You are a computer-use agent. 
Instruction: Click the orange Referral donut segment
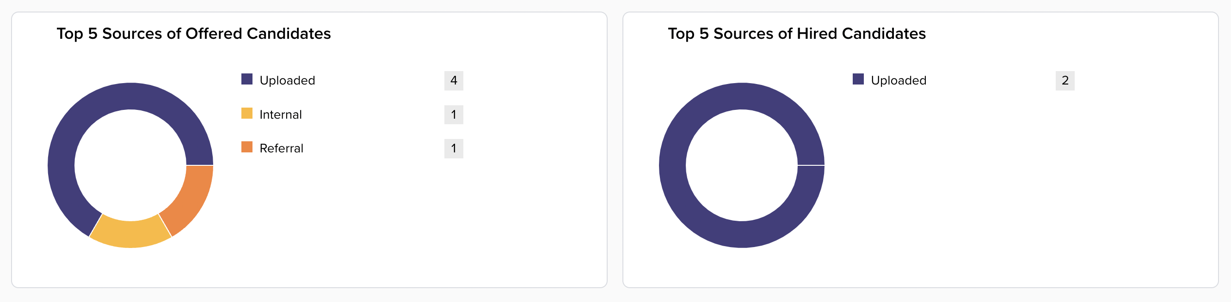(x=191, y=200)
